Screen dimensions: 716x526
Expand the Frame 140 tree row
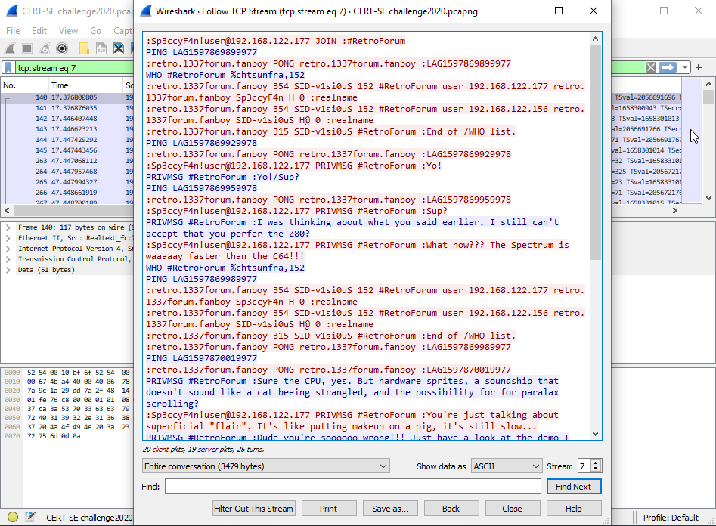click(x=8, y=227)
